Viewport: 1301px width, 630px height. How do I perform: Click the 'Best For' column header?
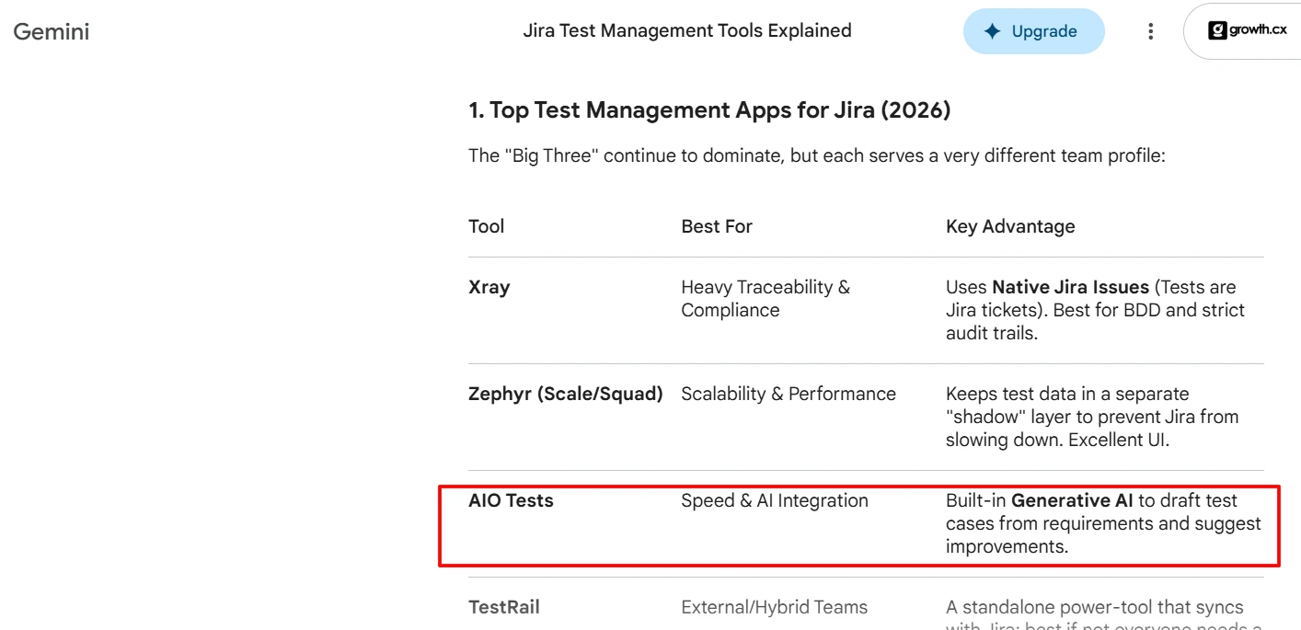click(717, 226)
